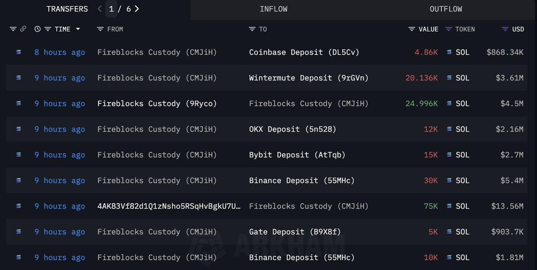The width and height of the screenshot is (537, 270).
Task: Click the clock icon beside TIME header
Action: (38, 29)
